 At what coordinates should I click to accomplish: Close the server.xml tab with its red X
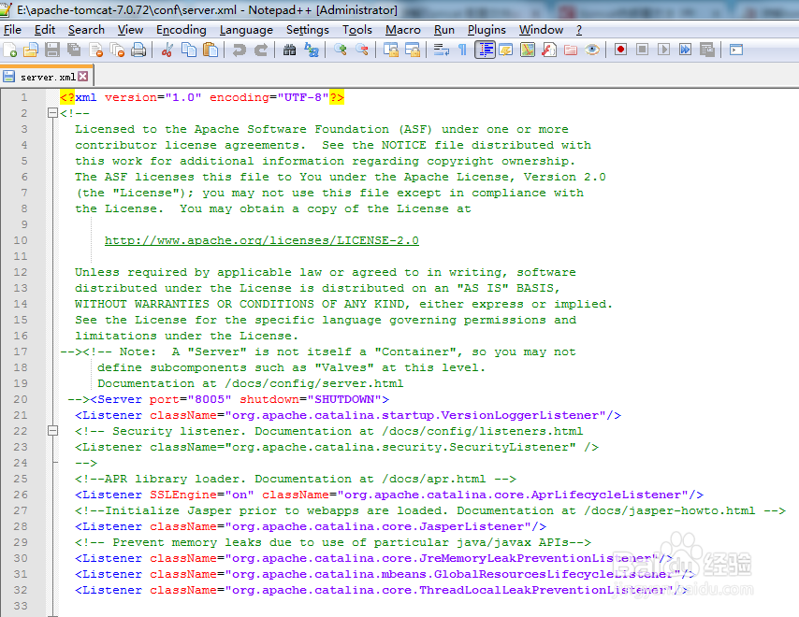click(x=83, y=77)
